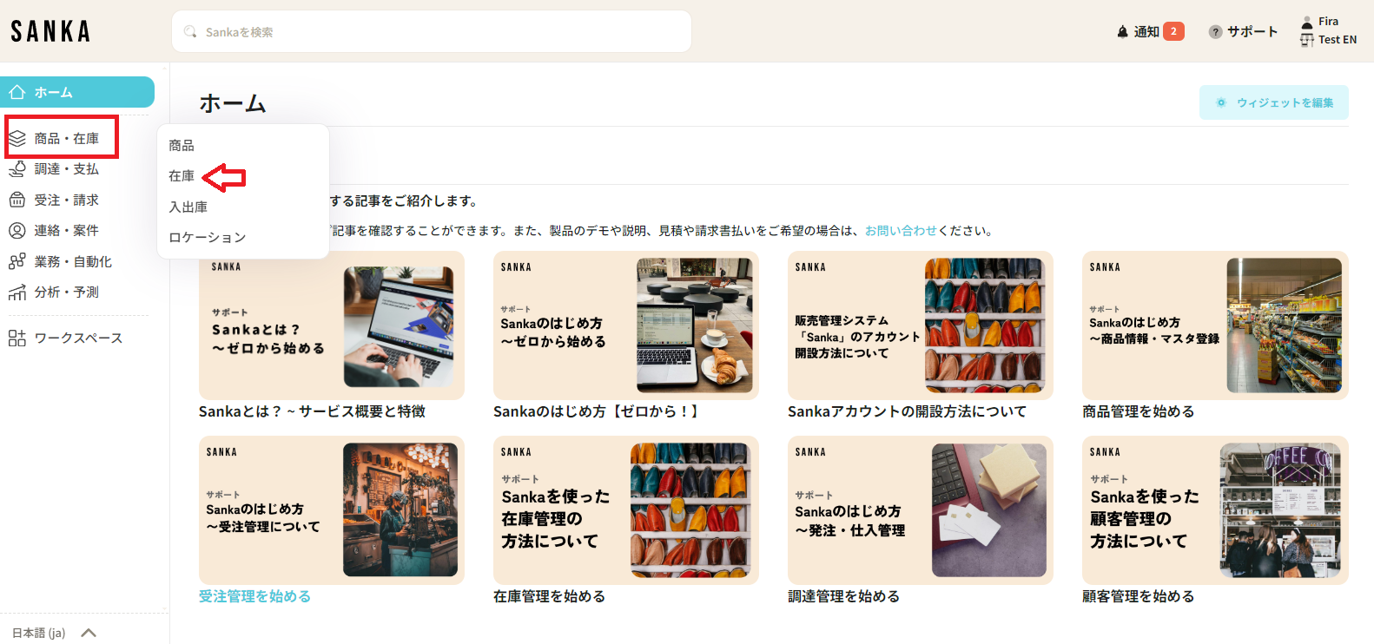Screen dimensions: 1374x644
Task: Select 在庫 in the submenu
Action: tap(182, 176)
